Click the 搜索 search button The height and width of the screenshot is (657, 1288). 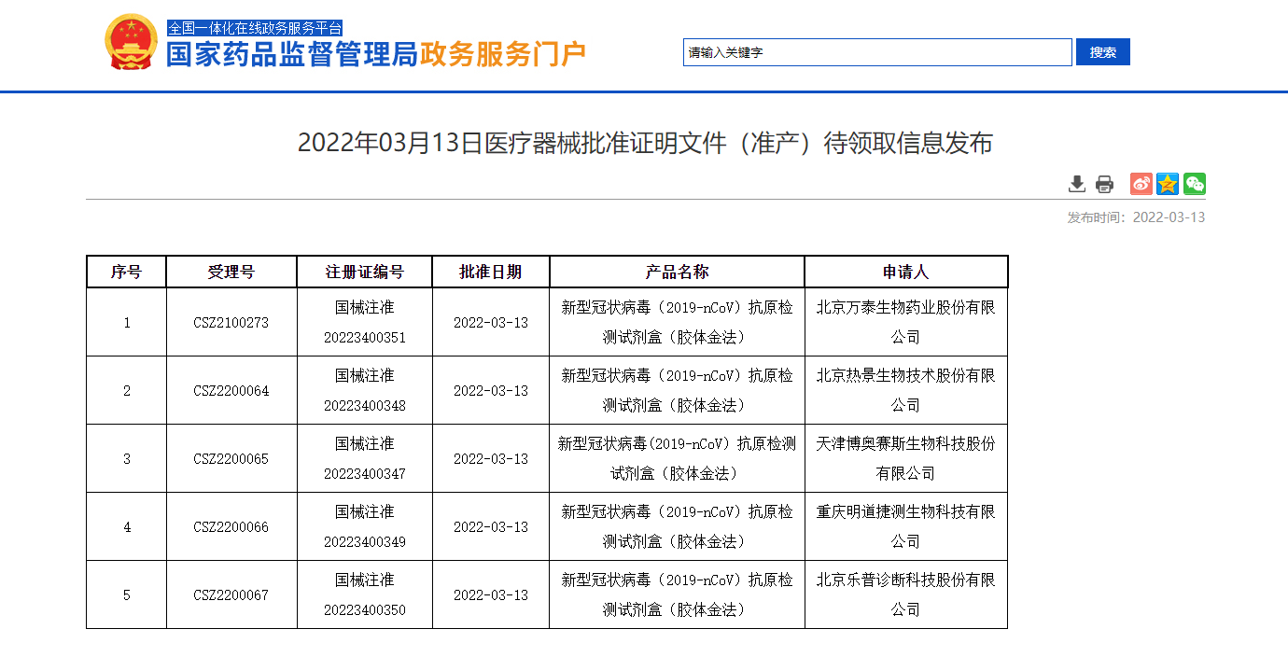pos(1102,52)
